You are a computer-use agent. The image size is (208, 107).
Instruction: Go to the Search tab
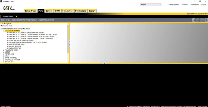(x=92, y=11)
